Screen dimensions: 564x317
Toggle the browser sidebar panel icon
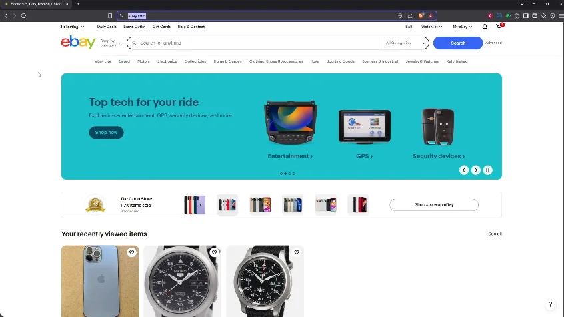[x=526, y=16]
